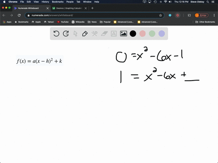
Task: Open the Window menu
Action: 87,2
